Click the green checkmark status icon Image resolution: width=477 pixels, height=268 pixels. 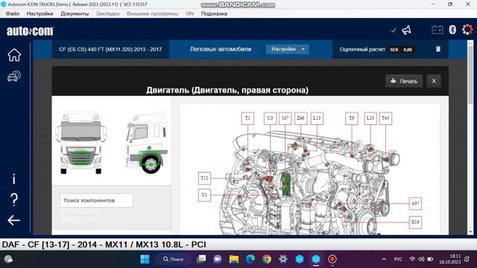point(394,30)
